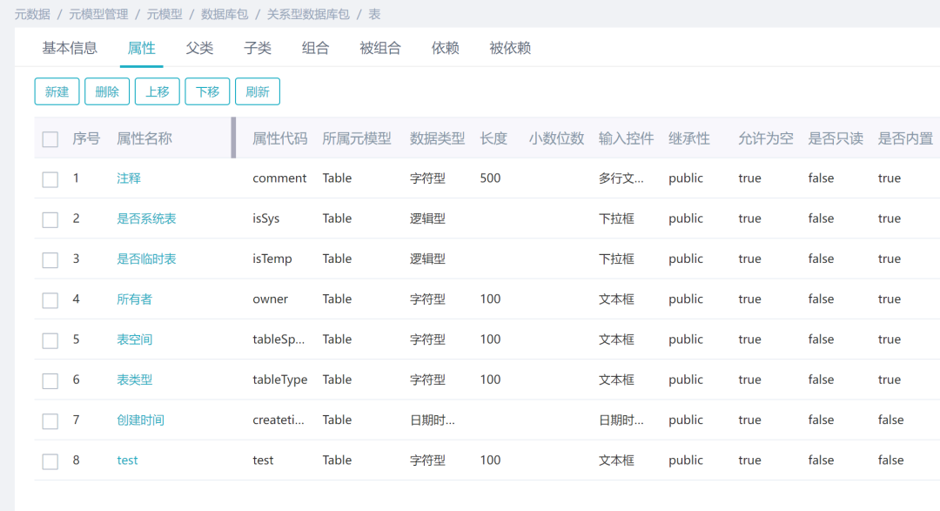Tick the checkbox for test row
Viewport: 940px width, 511px height.
click(x=50, y=461)
